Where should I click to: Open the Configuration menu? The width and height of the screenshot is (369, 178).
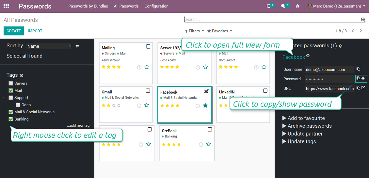tap(156, 6)
